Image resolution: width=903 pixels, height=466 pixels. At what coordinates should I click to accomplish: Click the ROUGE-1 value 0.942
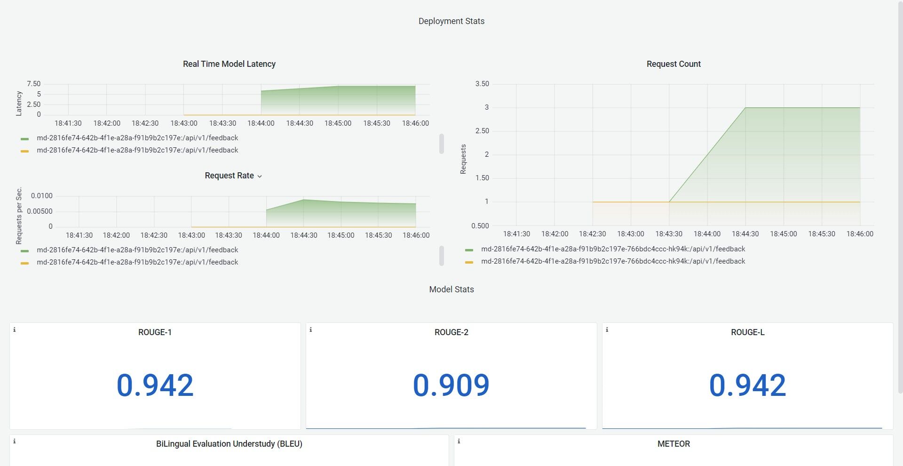155,385
